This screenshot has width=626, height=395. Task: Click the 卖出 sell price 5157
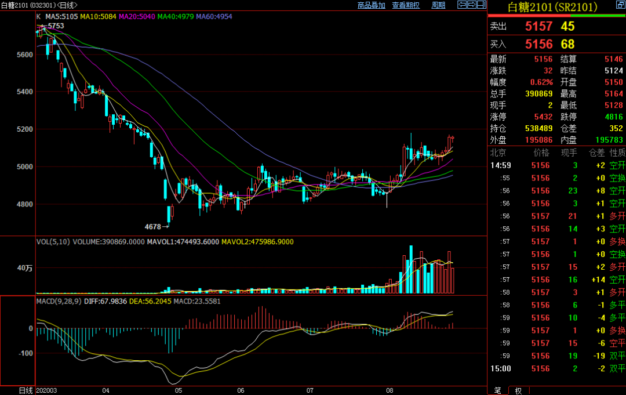[538, 26]
